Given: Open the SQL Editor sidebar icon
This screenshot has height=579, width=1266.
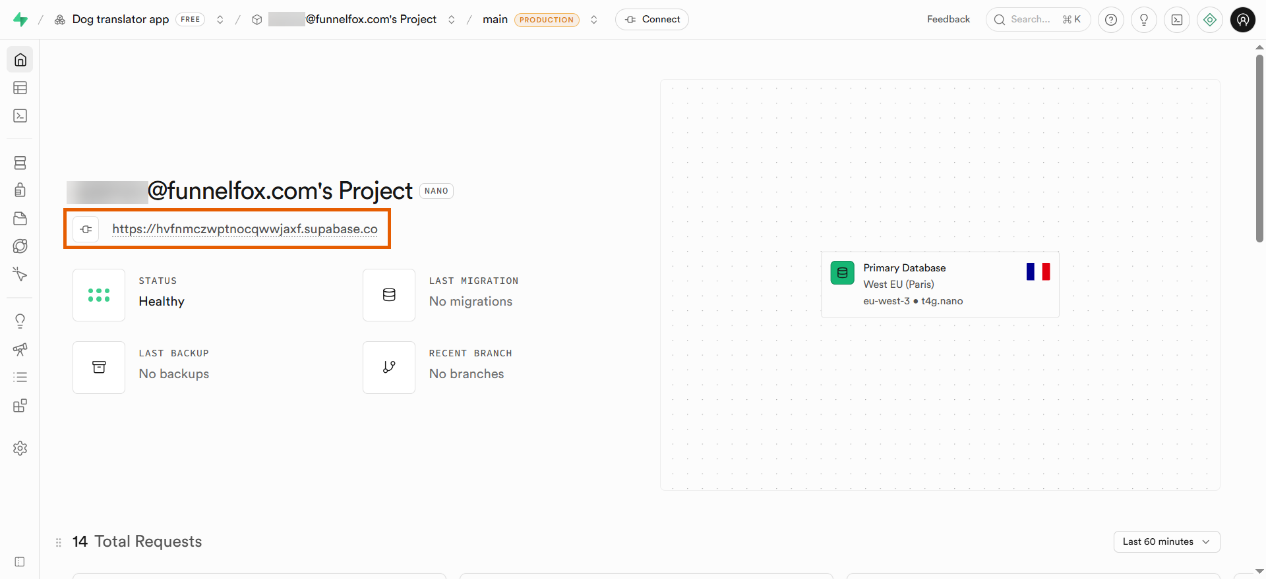Looking at the screenshot, I should (20, 116).
